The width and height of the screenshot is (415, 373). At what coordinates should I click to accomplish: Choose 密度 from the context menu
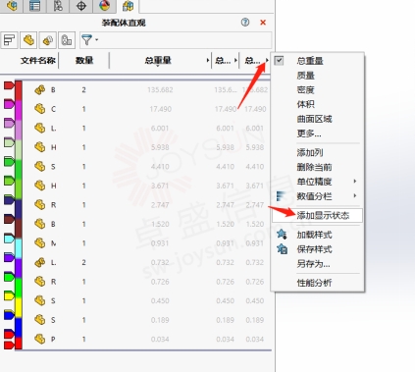coord(306,90)
